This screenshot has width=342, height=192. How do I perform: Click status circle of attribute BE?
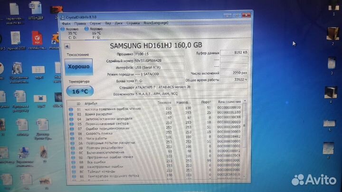[x=74, y=176]
